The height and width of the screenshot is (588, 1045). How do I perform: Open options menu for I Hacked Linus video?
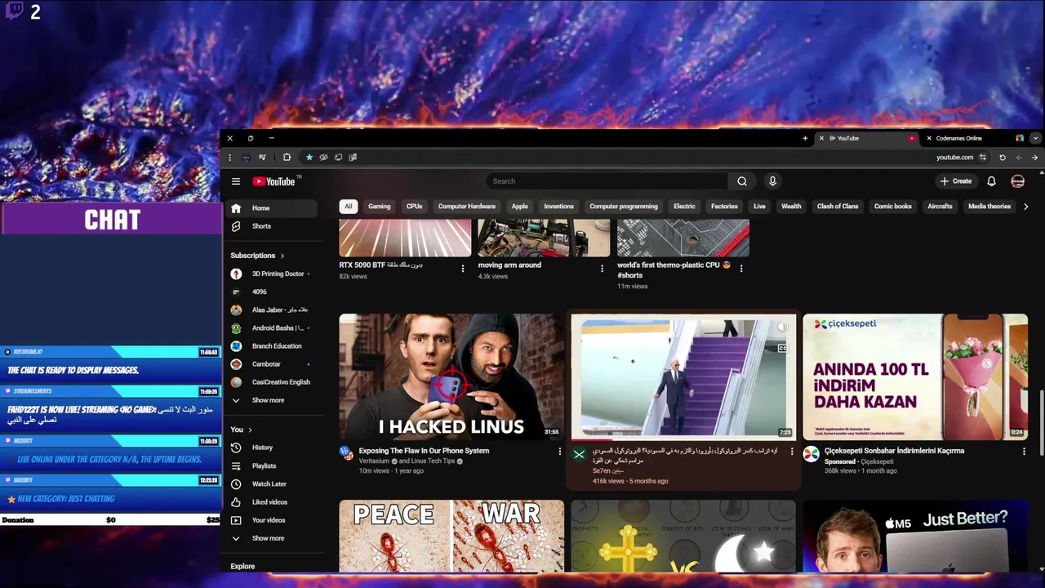pos(559,451)
